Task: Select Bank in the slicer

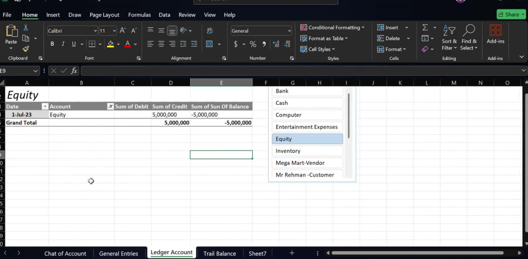Action: [x=307, y=91]
